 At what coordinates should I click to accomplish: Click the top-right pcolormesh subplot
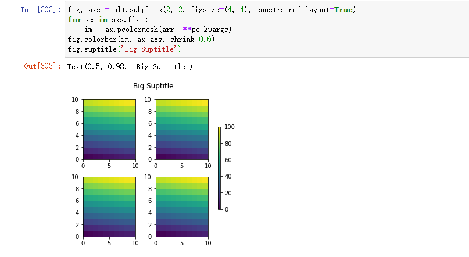(182, 130)
